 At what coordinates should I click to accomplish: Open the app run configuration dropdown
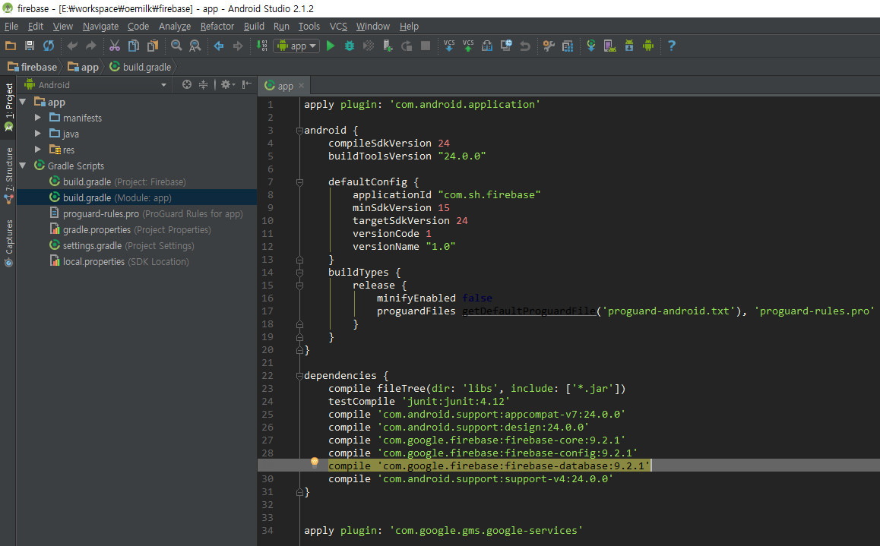point(296,46)
